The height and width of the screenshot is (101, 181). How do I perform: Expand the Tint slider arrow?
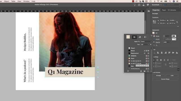[148, 44]
